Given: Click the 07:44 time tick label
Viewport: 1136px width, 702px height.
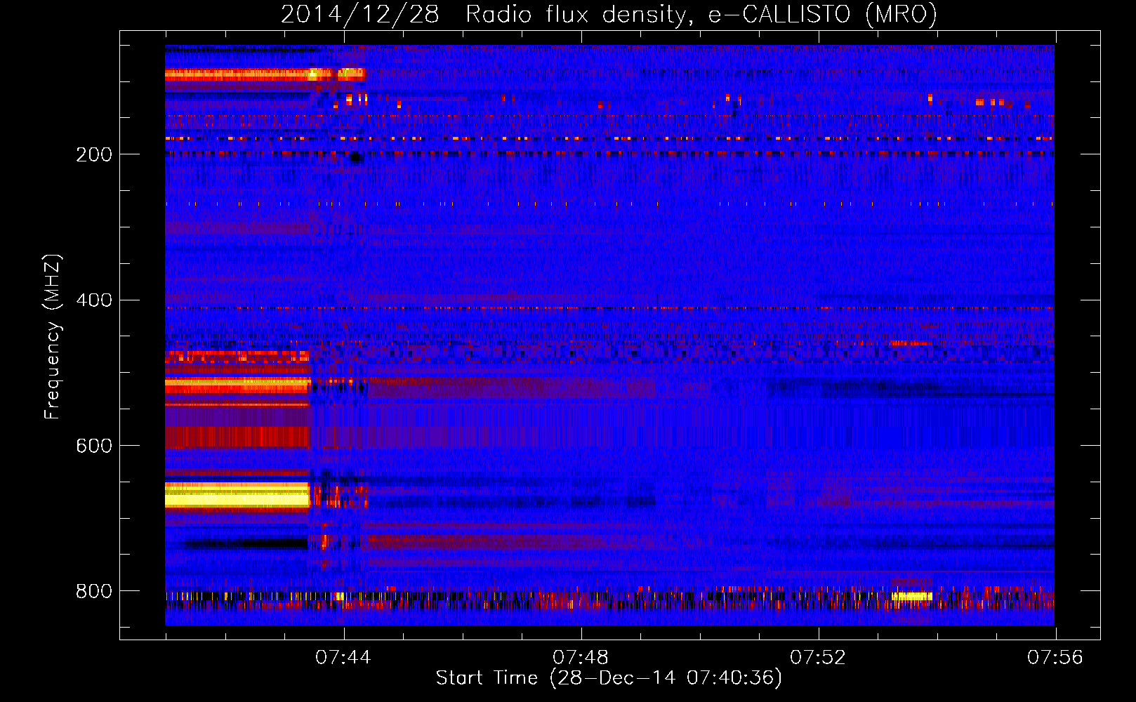Looking at the screenshot, I should [343, 658].
